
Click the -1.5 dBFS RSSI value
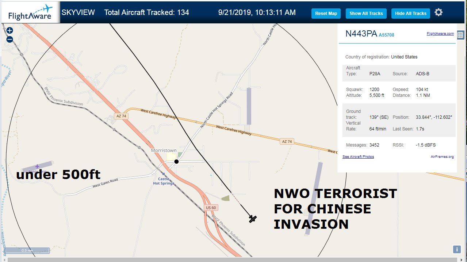pos(425,145)
